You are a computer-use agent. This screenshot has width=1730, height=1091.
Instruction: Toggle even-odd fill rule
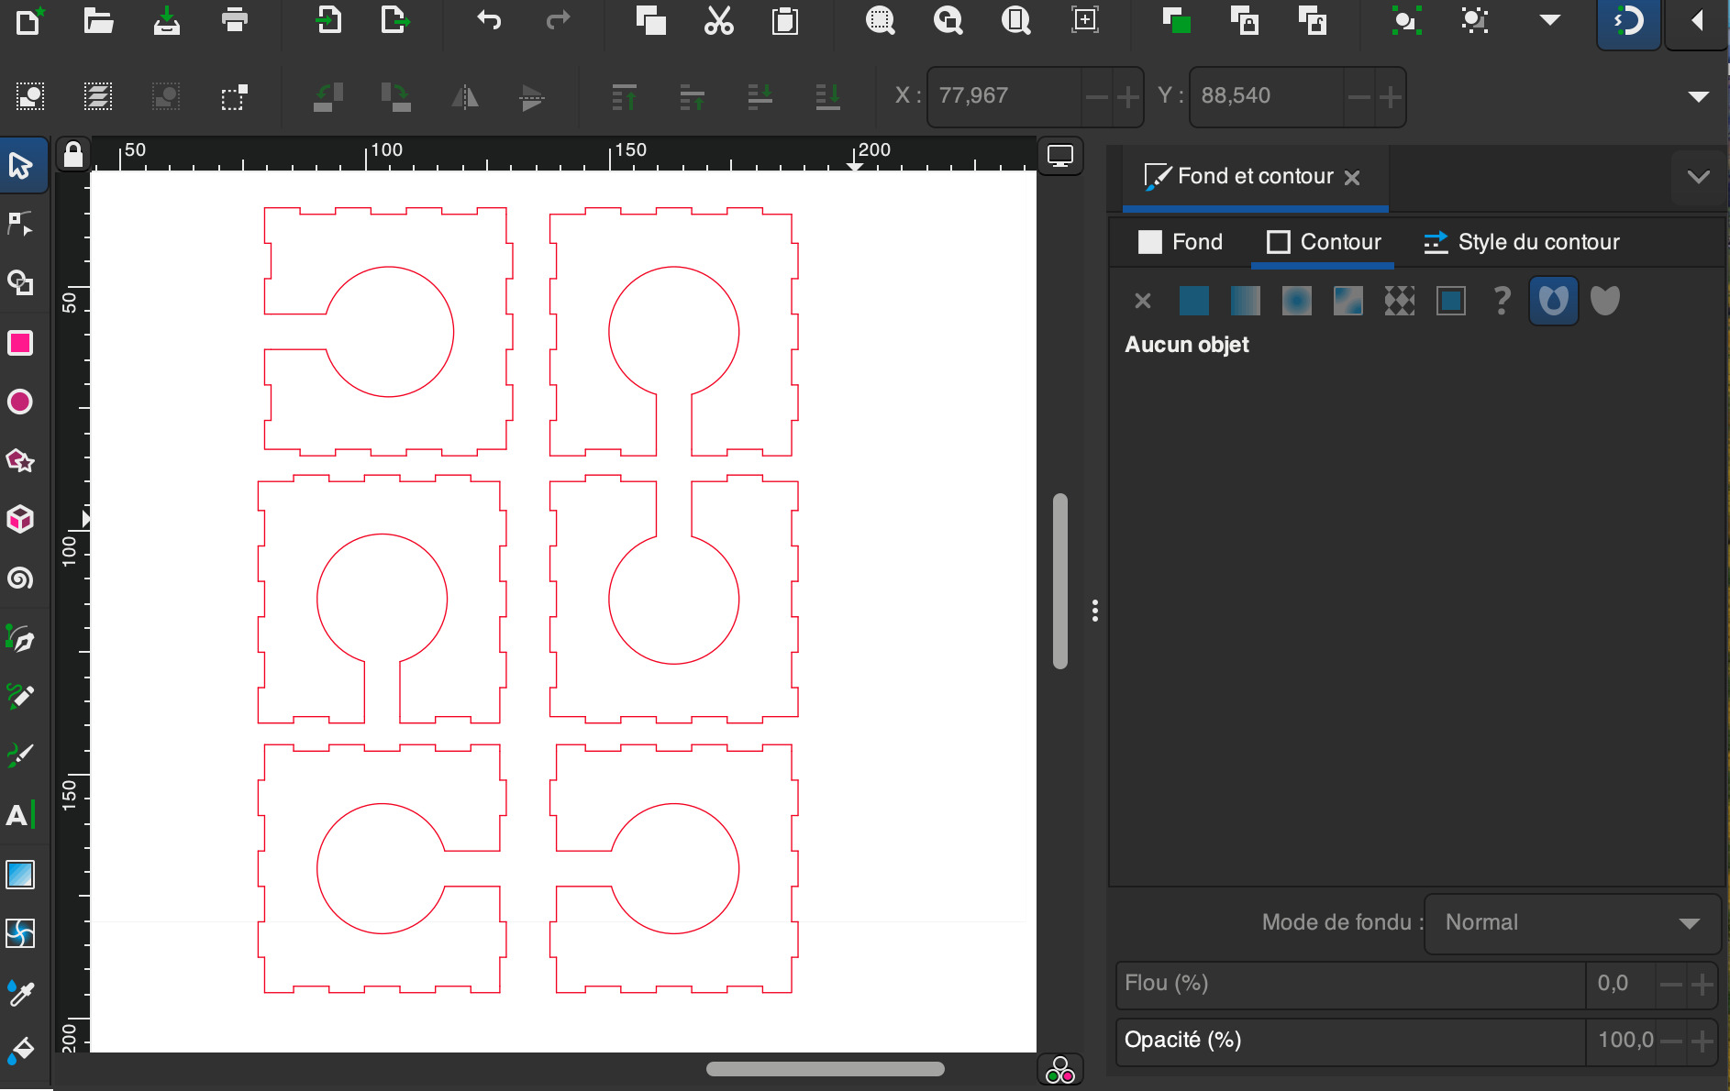pyautogui.click(x=1554, y=301)
